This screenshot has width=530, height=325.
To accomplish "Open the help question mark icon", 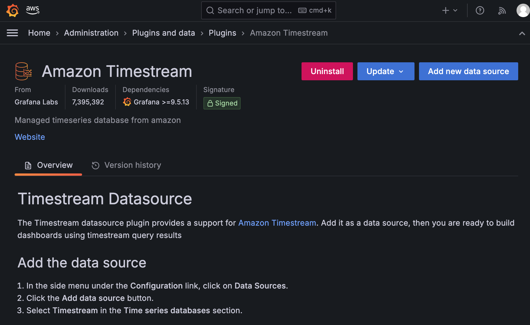I will (x=480, y=10).
